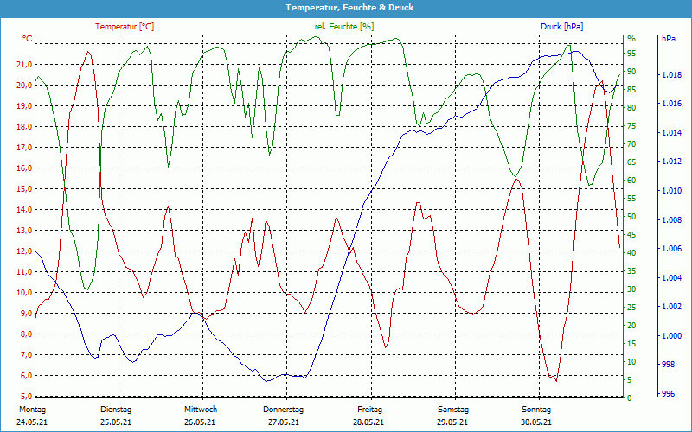This screenshot has height=432, width=692.
Task: Click '996' on the blue pressure axis
Action: 668,394
